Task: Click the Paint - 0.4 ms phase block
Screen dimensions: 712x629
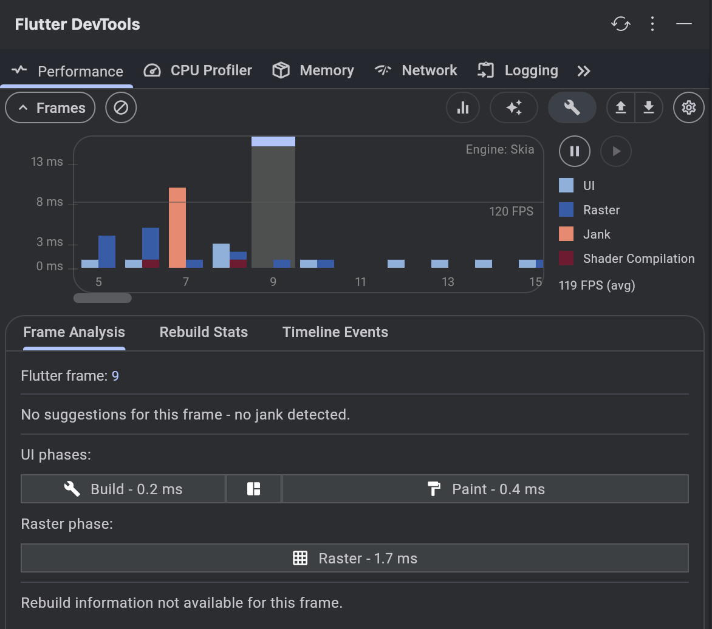Action: tap(485, 489)
